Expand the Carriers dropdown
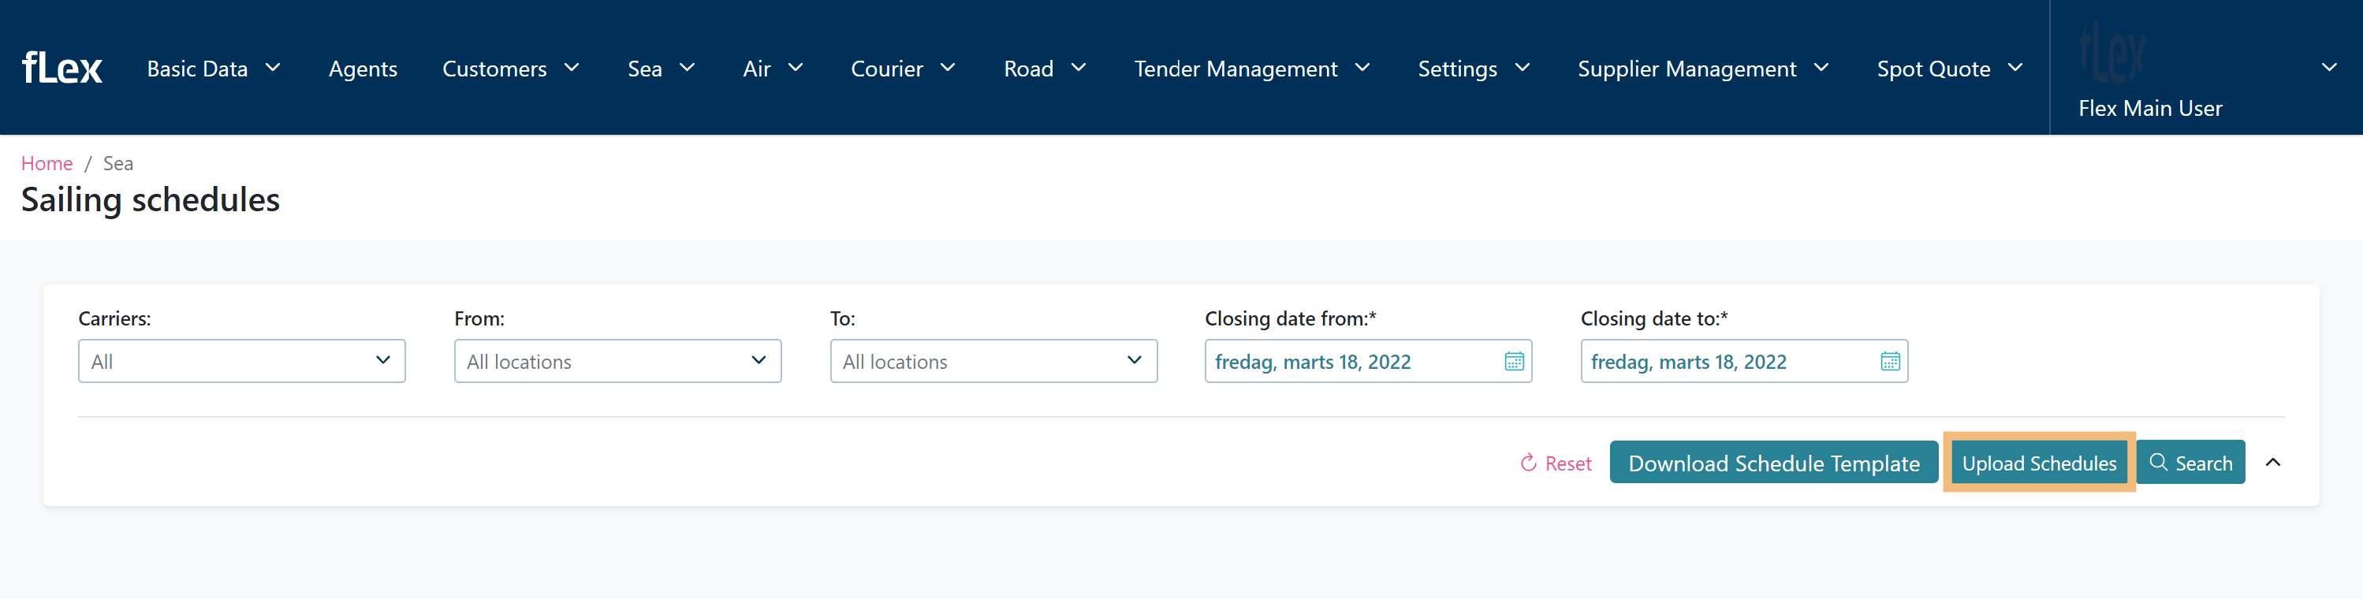 pyautogui.click(x=241, y=362)
